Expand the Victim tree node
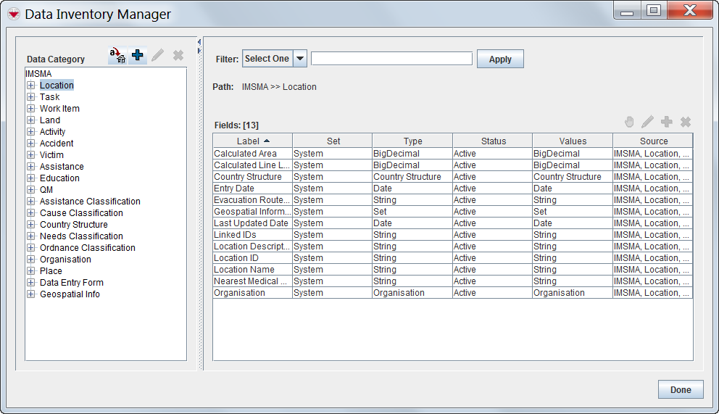The height and width of the screenshot is (414, 719). tap(31, 155)
